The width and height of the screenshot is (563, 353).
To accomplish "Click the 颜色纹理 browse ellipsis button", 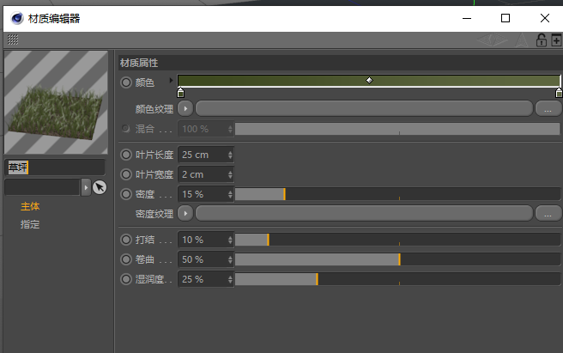I will pyautogui.click(x=548, y=108).
